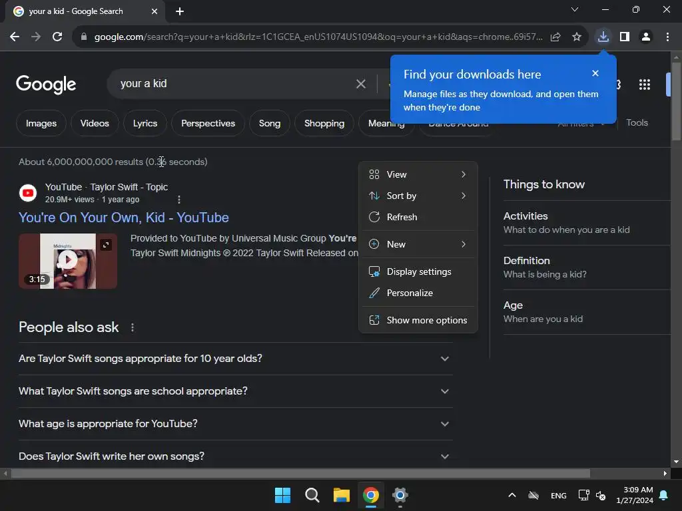Click the horizontal scrollbar thumb
Image resolution: width=682 pixels, height=511 pixels.
click(300, 473)
